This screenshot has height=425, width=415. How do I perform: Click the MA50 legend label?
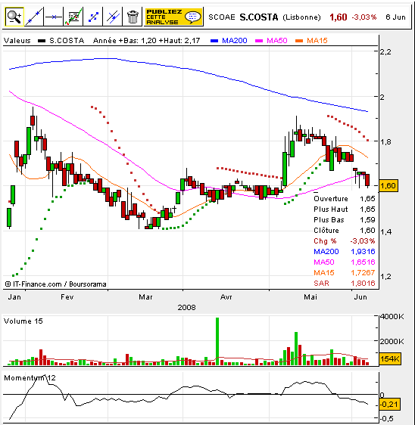[277, 41]
